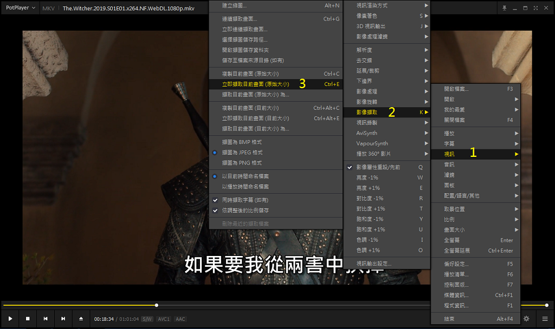Viewport: 555px width, 329px height.
Task: Choose 複製目前畫面 (原始大小) menu item
Action: click(x=276, y=74)
